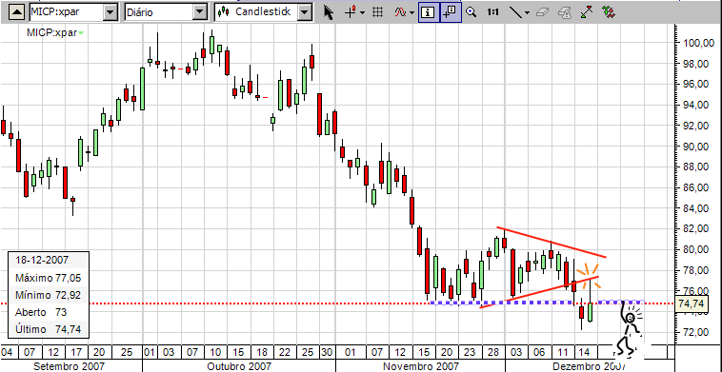Click the 18-12-2007 date in info box
Image resolution: width=722 pixels, height=372 pixels.
tap(42, 260)
